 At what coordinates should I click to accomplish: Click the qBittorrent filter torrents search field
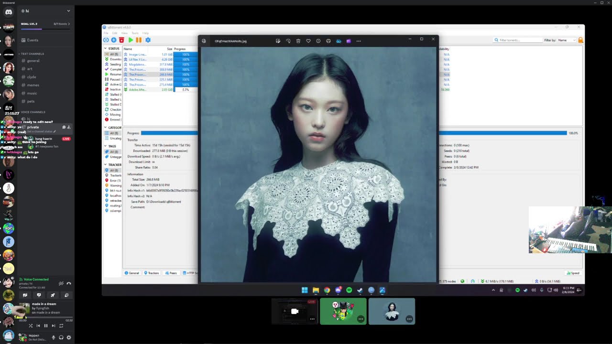tap(517, 40)
